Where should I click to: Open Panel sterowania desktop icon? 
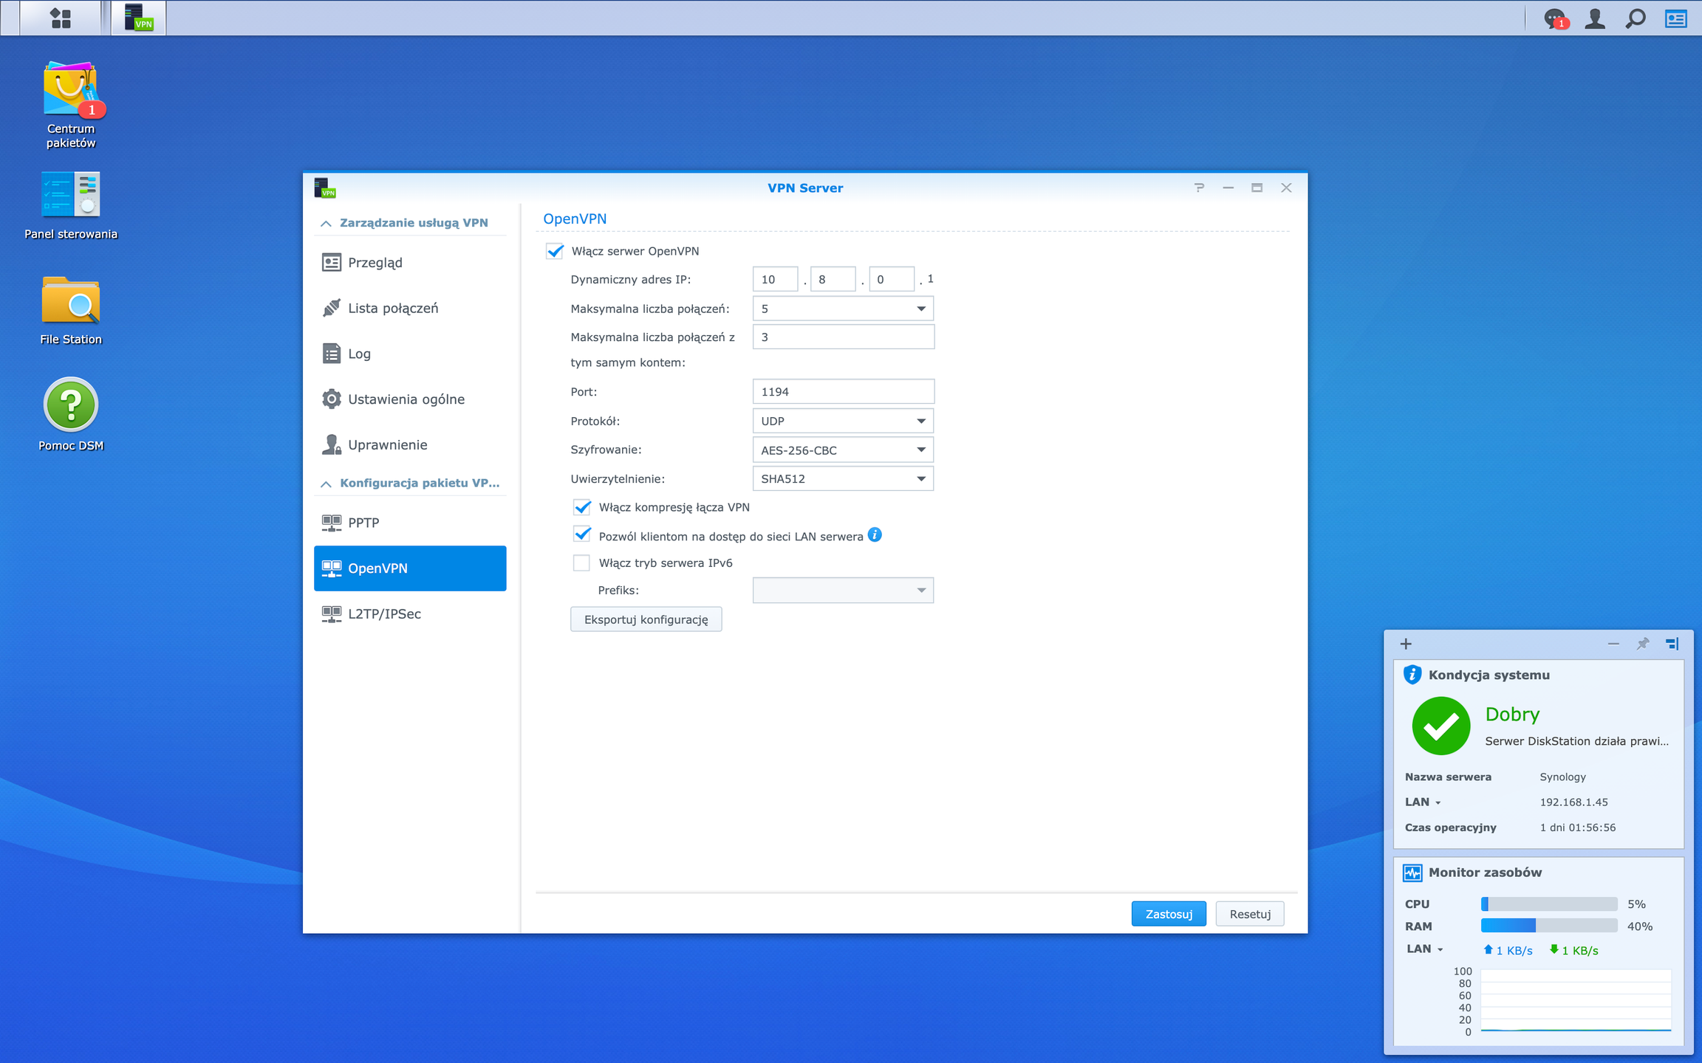(x=71, y=205)
